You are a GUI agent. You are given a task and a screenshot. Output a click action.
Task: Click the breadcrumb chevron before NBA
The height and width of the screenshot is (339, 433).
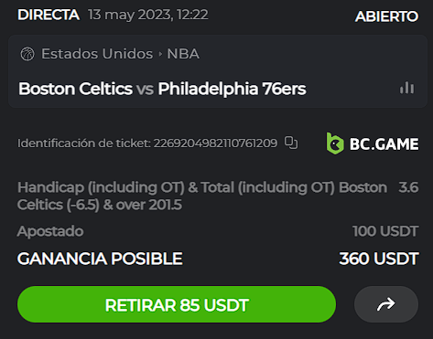[160, 54]
